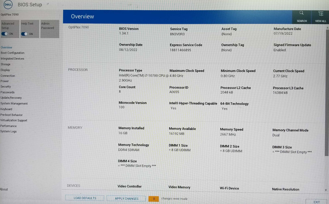This screenshot has width=329, height=204.
Task: Click the Service Tag value 8N3V0R3
Action: 177,34
